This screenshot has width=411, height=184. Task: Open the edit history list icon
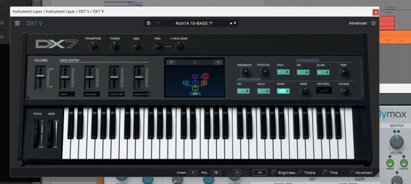tap(237, 172)
